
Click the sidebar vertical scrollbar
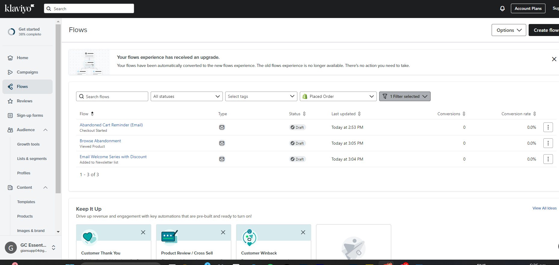point(58,109)
